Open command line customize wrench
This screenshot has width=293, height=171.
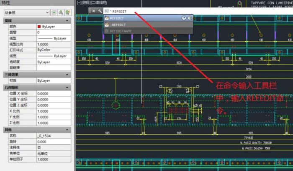(x=100, y=11)
